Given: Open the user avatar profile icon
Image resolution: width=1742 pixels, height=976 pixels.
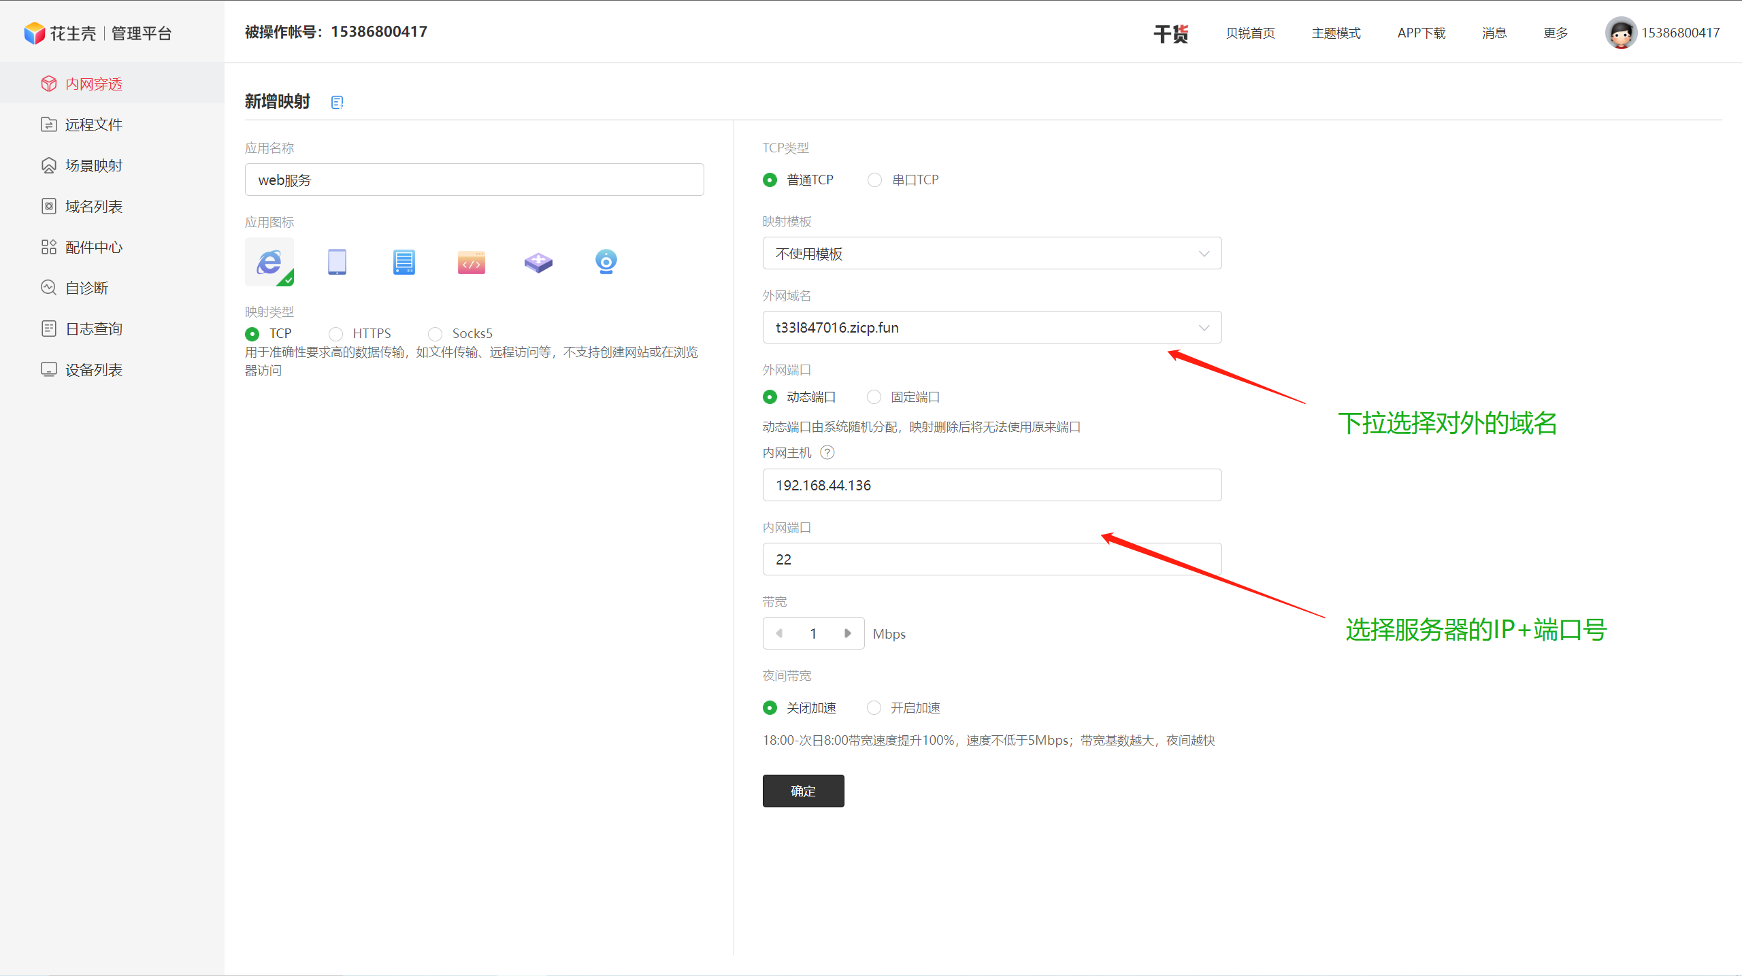Looking at the screenshot, I should tap(1621, 33).
